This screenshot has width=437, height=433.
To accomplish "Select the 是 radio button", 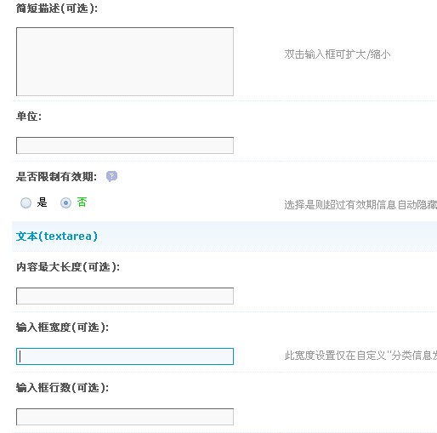I will click(x=26, y=202).
